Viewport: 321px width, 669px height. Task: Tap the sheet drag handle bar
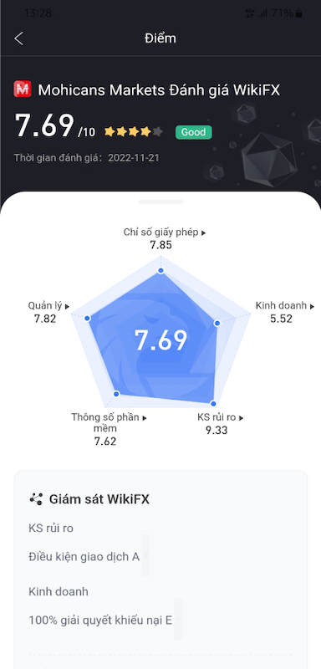[160, 202]
